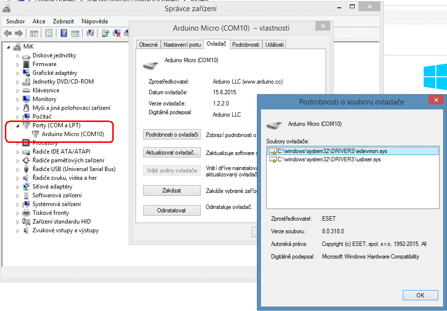Click the blue question mark Help icon
447x311 pixels.
(64, 34)
